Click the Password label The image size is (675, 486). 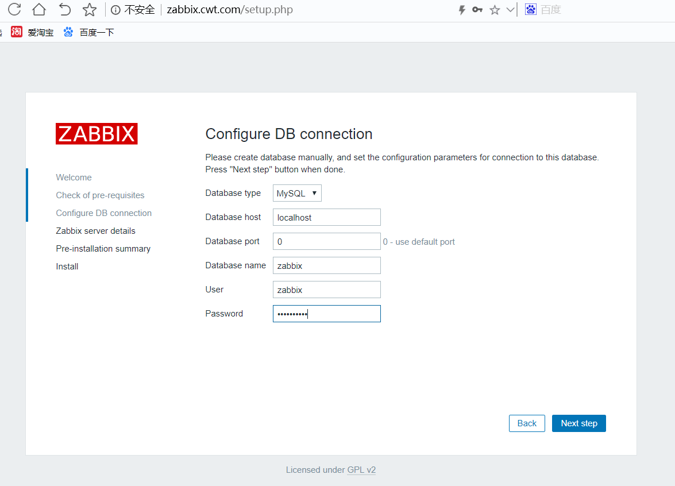[224, 314]
